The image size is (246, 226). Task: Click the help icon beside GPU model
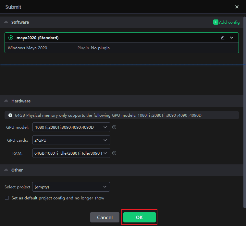tap(114, 127)
